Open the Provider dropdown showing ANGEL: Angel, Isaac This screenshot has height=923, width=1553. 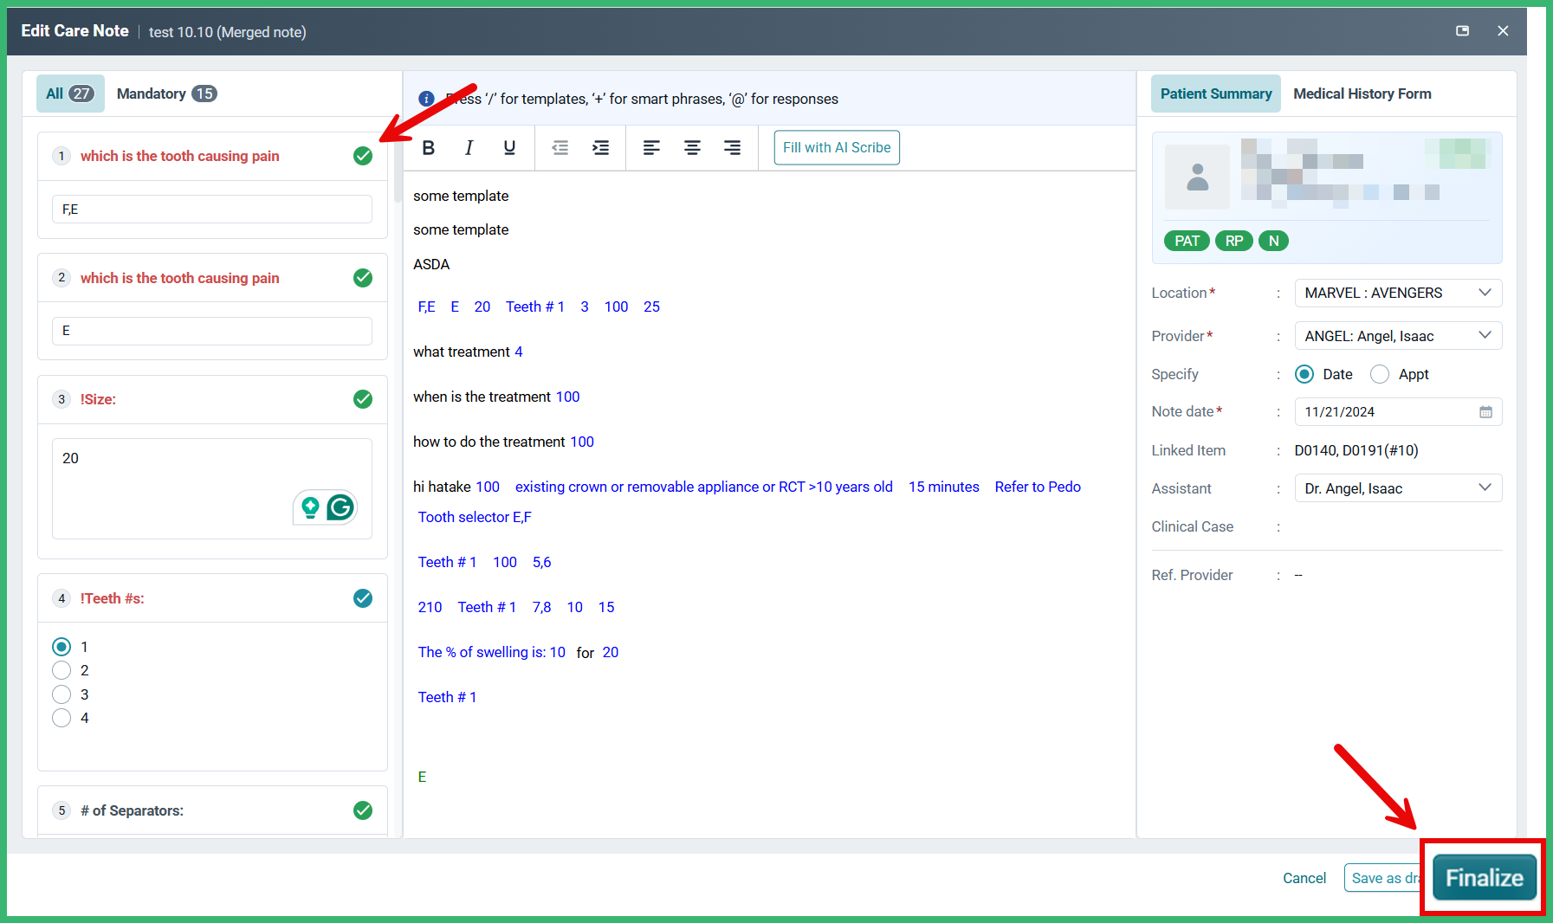[x=1486, y=335]
